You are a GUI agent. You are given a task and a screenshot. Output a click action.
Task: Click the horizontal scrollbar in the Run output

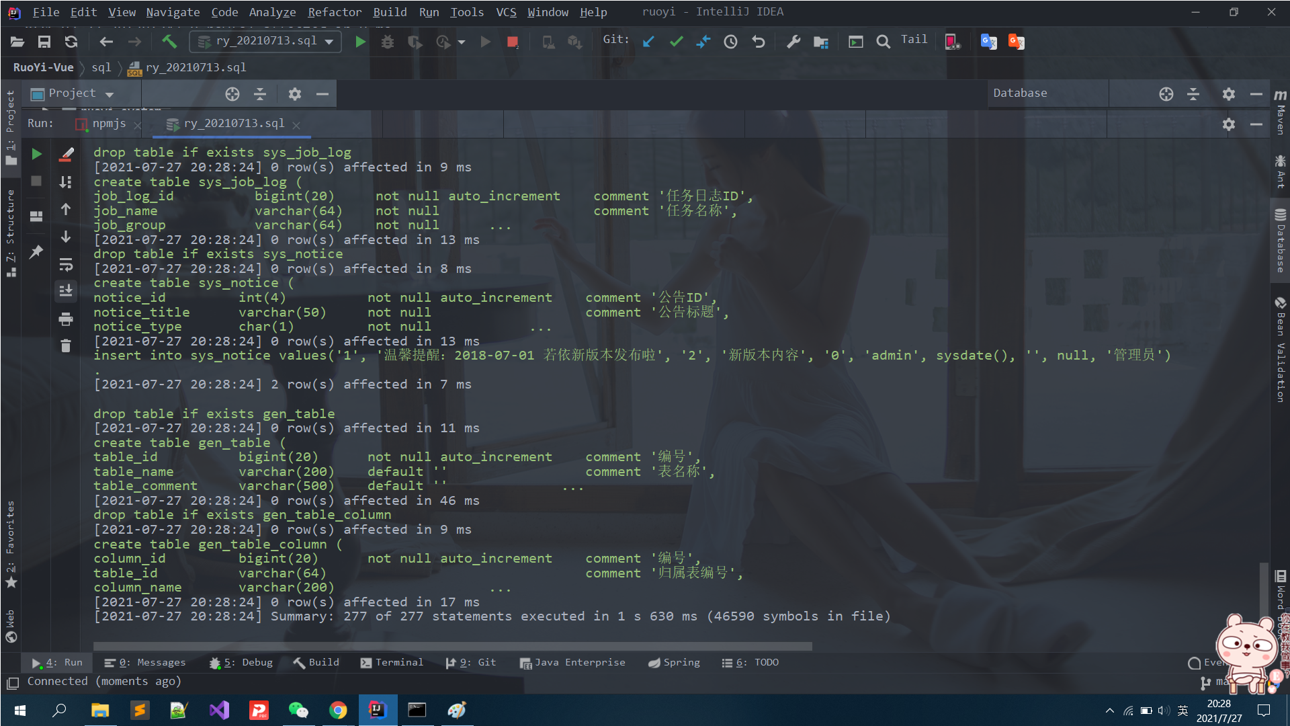click(x=453, y=647)
